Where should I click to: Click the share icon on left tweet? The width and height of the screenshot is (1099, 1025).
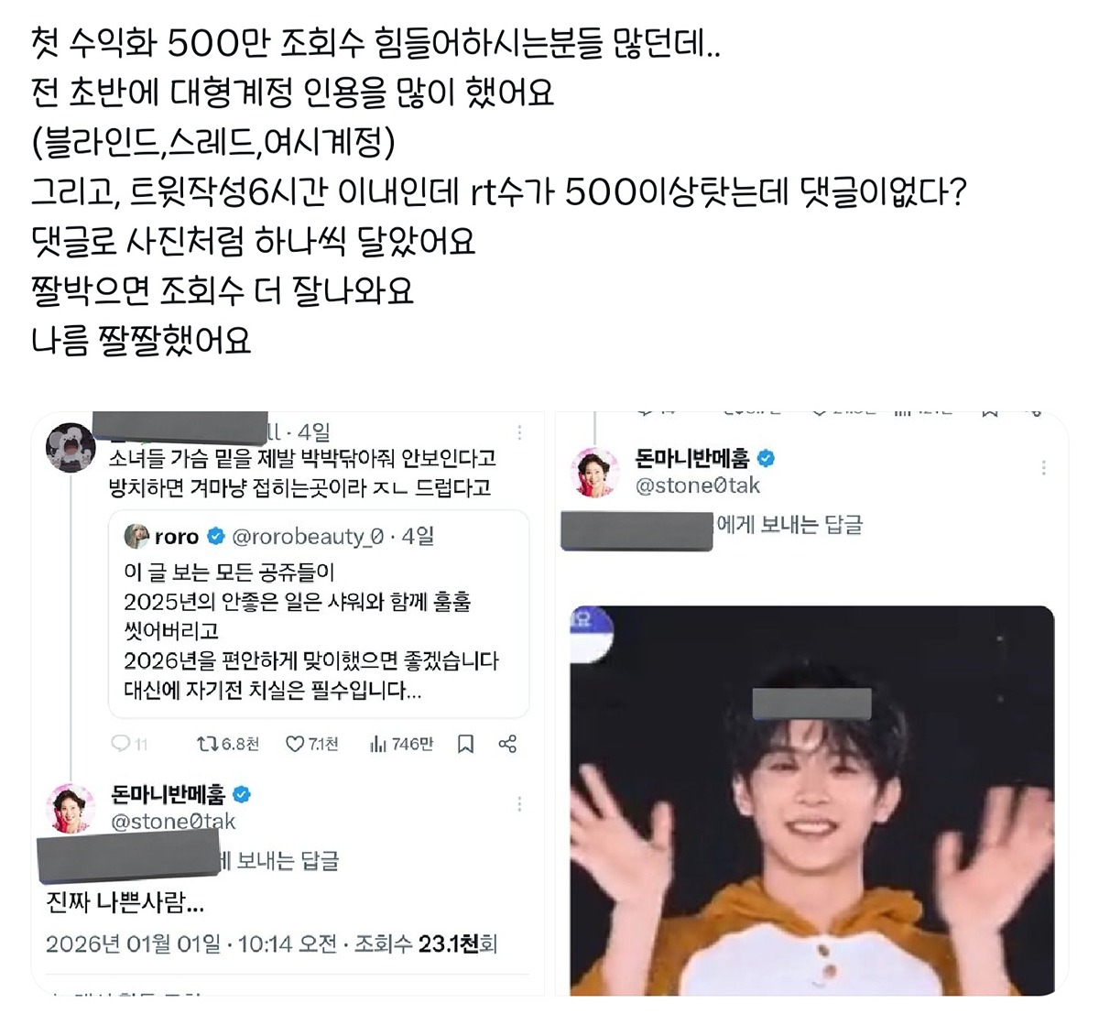pos(507,744)
